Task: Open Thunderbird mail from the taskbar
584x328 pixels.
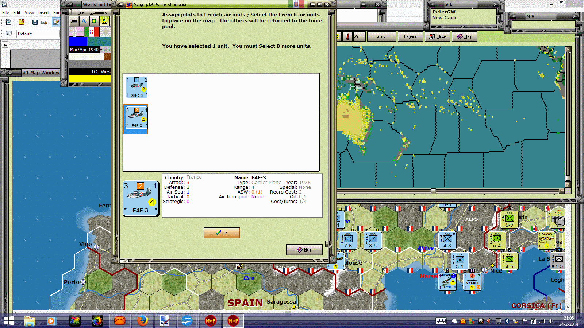Action: click(x=120, y=321)
